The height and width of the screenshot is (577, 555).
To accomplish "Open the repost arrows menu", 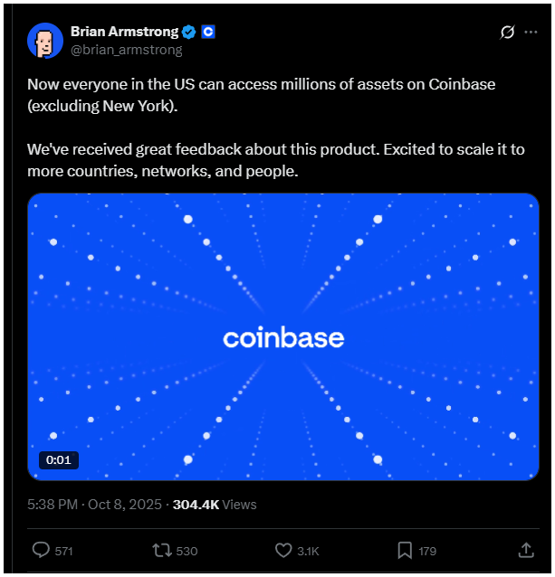I will point(162,550).
